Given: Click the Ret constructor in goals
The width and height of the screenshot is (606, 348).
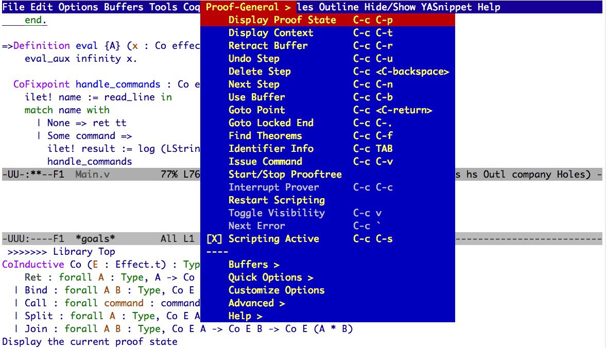Looking at the screenshot, I should (33, 277).
